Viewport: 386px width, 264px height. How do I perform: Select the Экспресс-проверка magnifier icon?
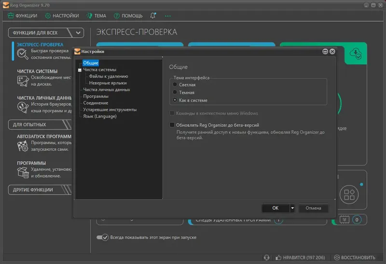point(22,54)
